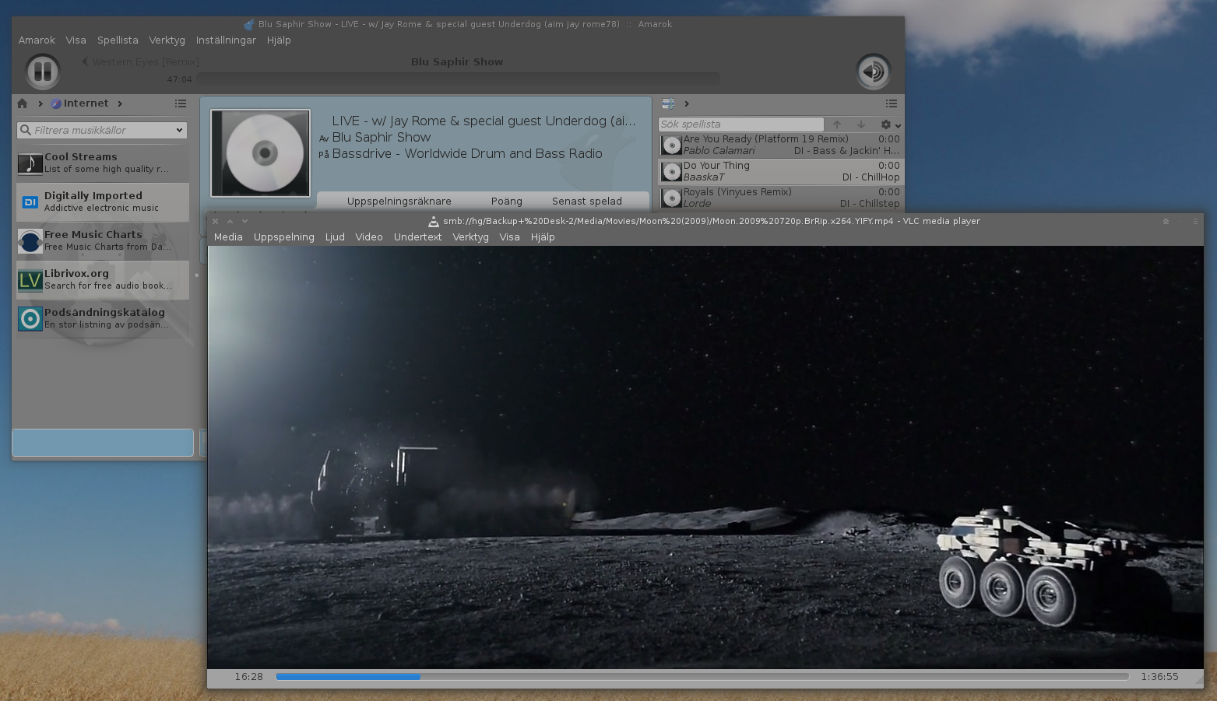Click the search magnifier in music source filter
Screen dimensions: 1217x701
pos(26,130)
